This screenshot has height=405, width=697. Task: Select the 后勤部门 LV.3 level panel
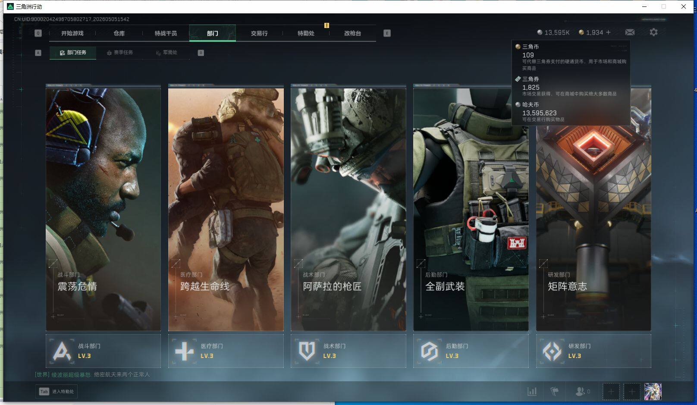coord(471,351)
